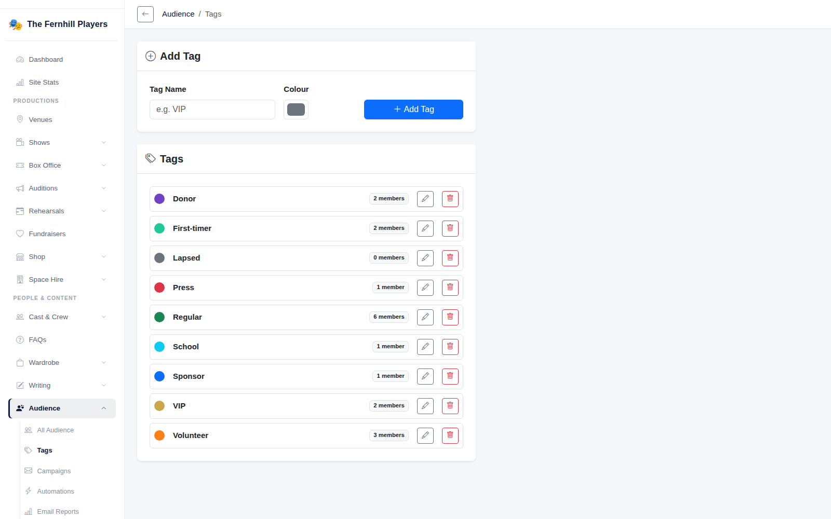831x519 pixels.
Task: Delete the Lapsed tag
Action: tap(450, 258)
